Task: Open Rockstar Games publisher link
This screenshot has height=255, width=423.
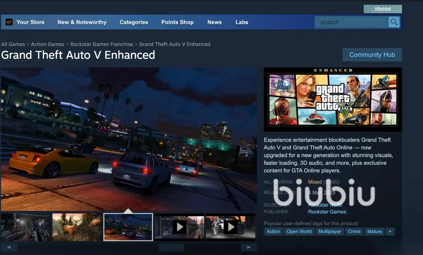Action: click(x=327, y=212)
